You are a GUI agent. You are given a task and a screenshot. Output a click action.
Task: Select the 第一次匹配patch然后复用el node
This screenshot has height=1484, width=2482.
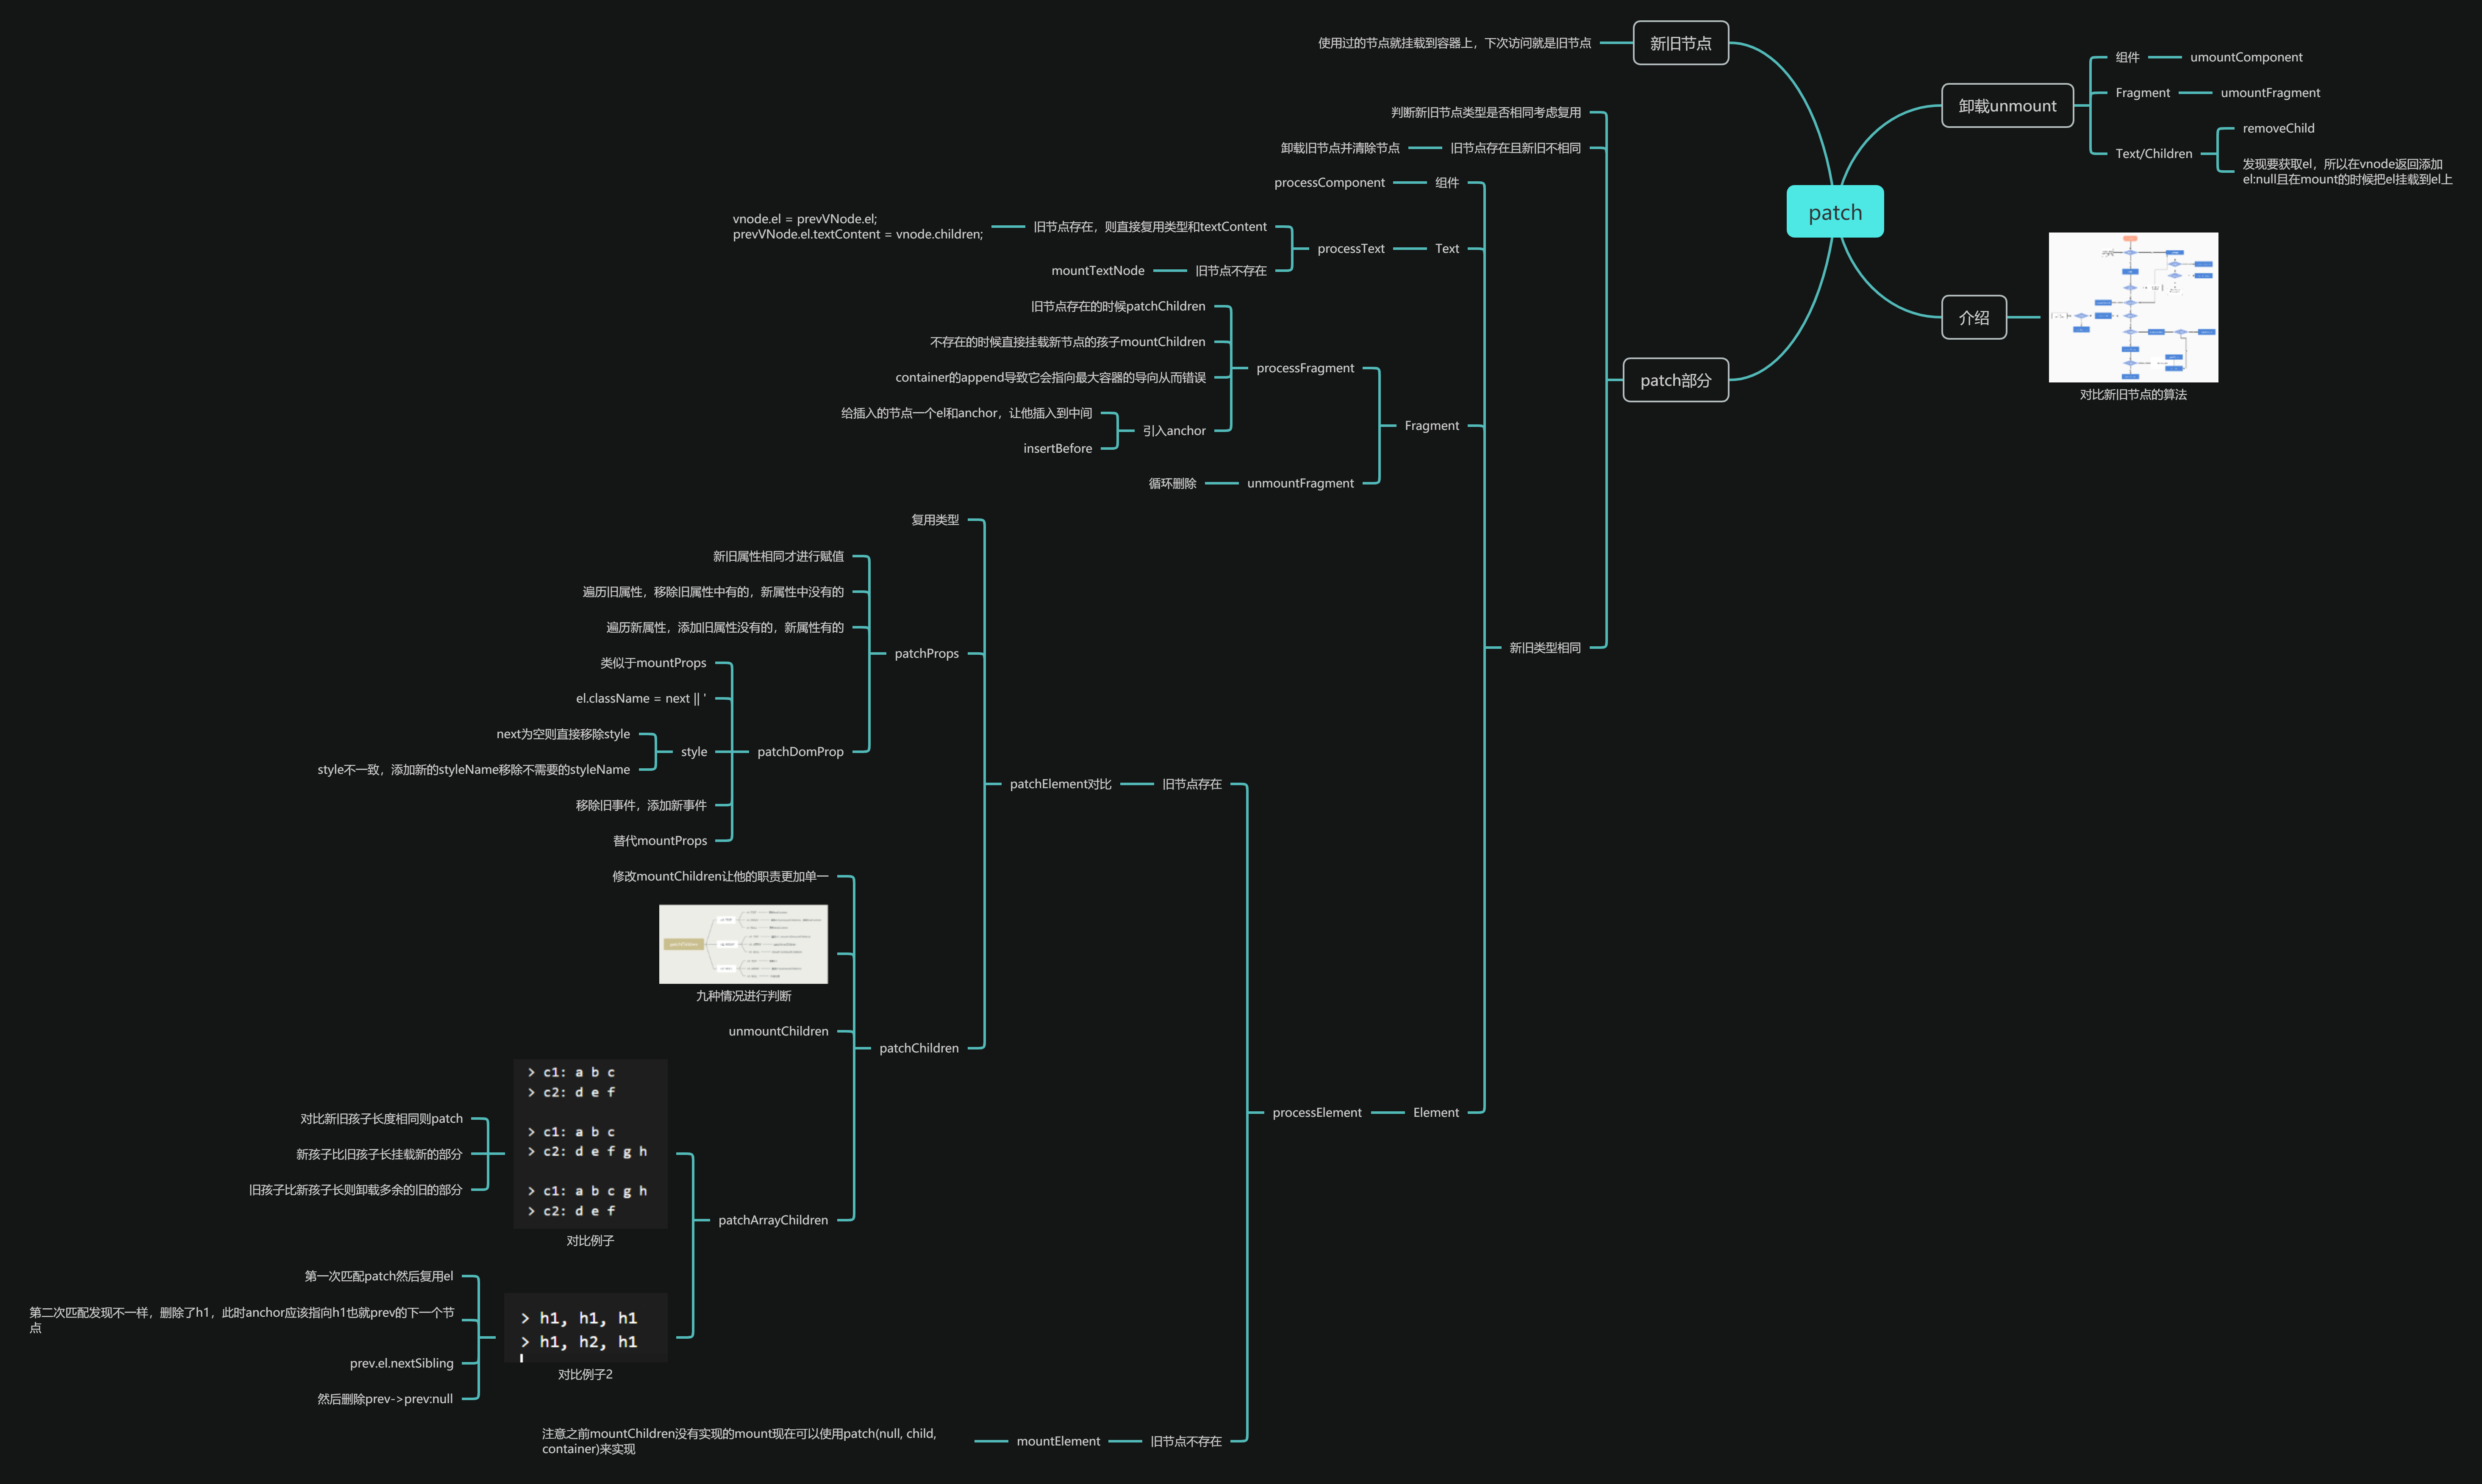pyautogui.click(x=378, y=1276)
